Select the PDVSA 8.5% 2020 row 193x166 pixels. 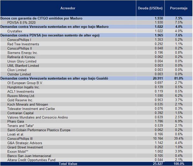19,22
